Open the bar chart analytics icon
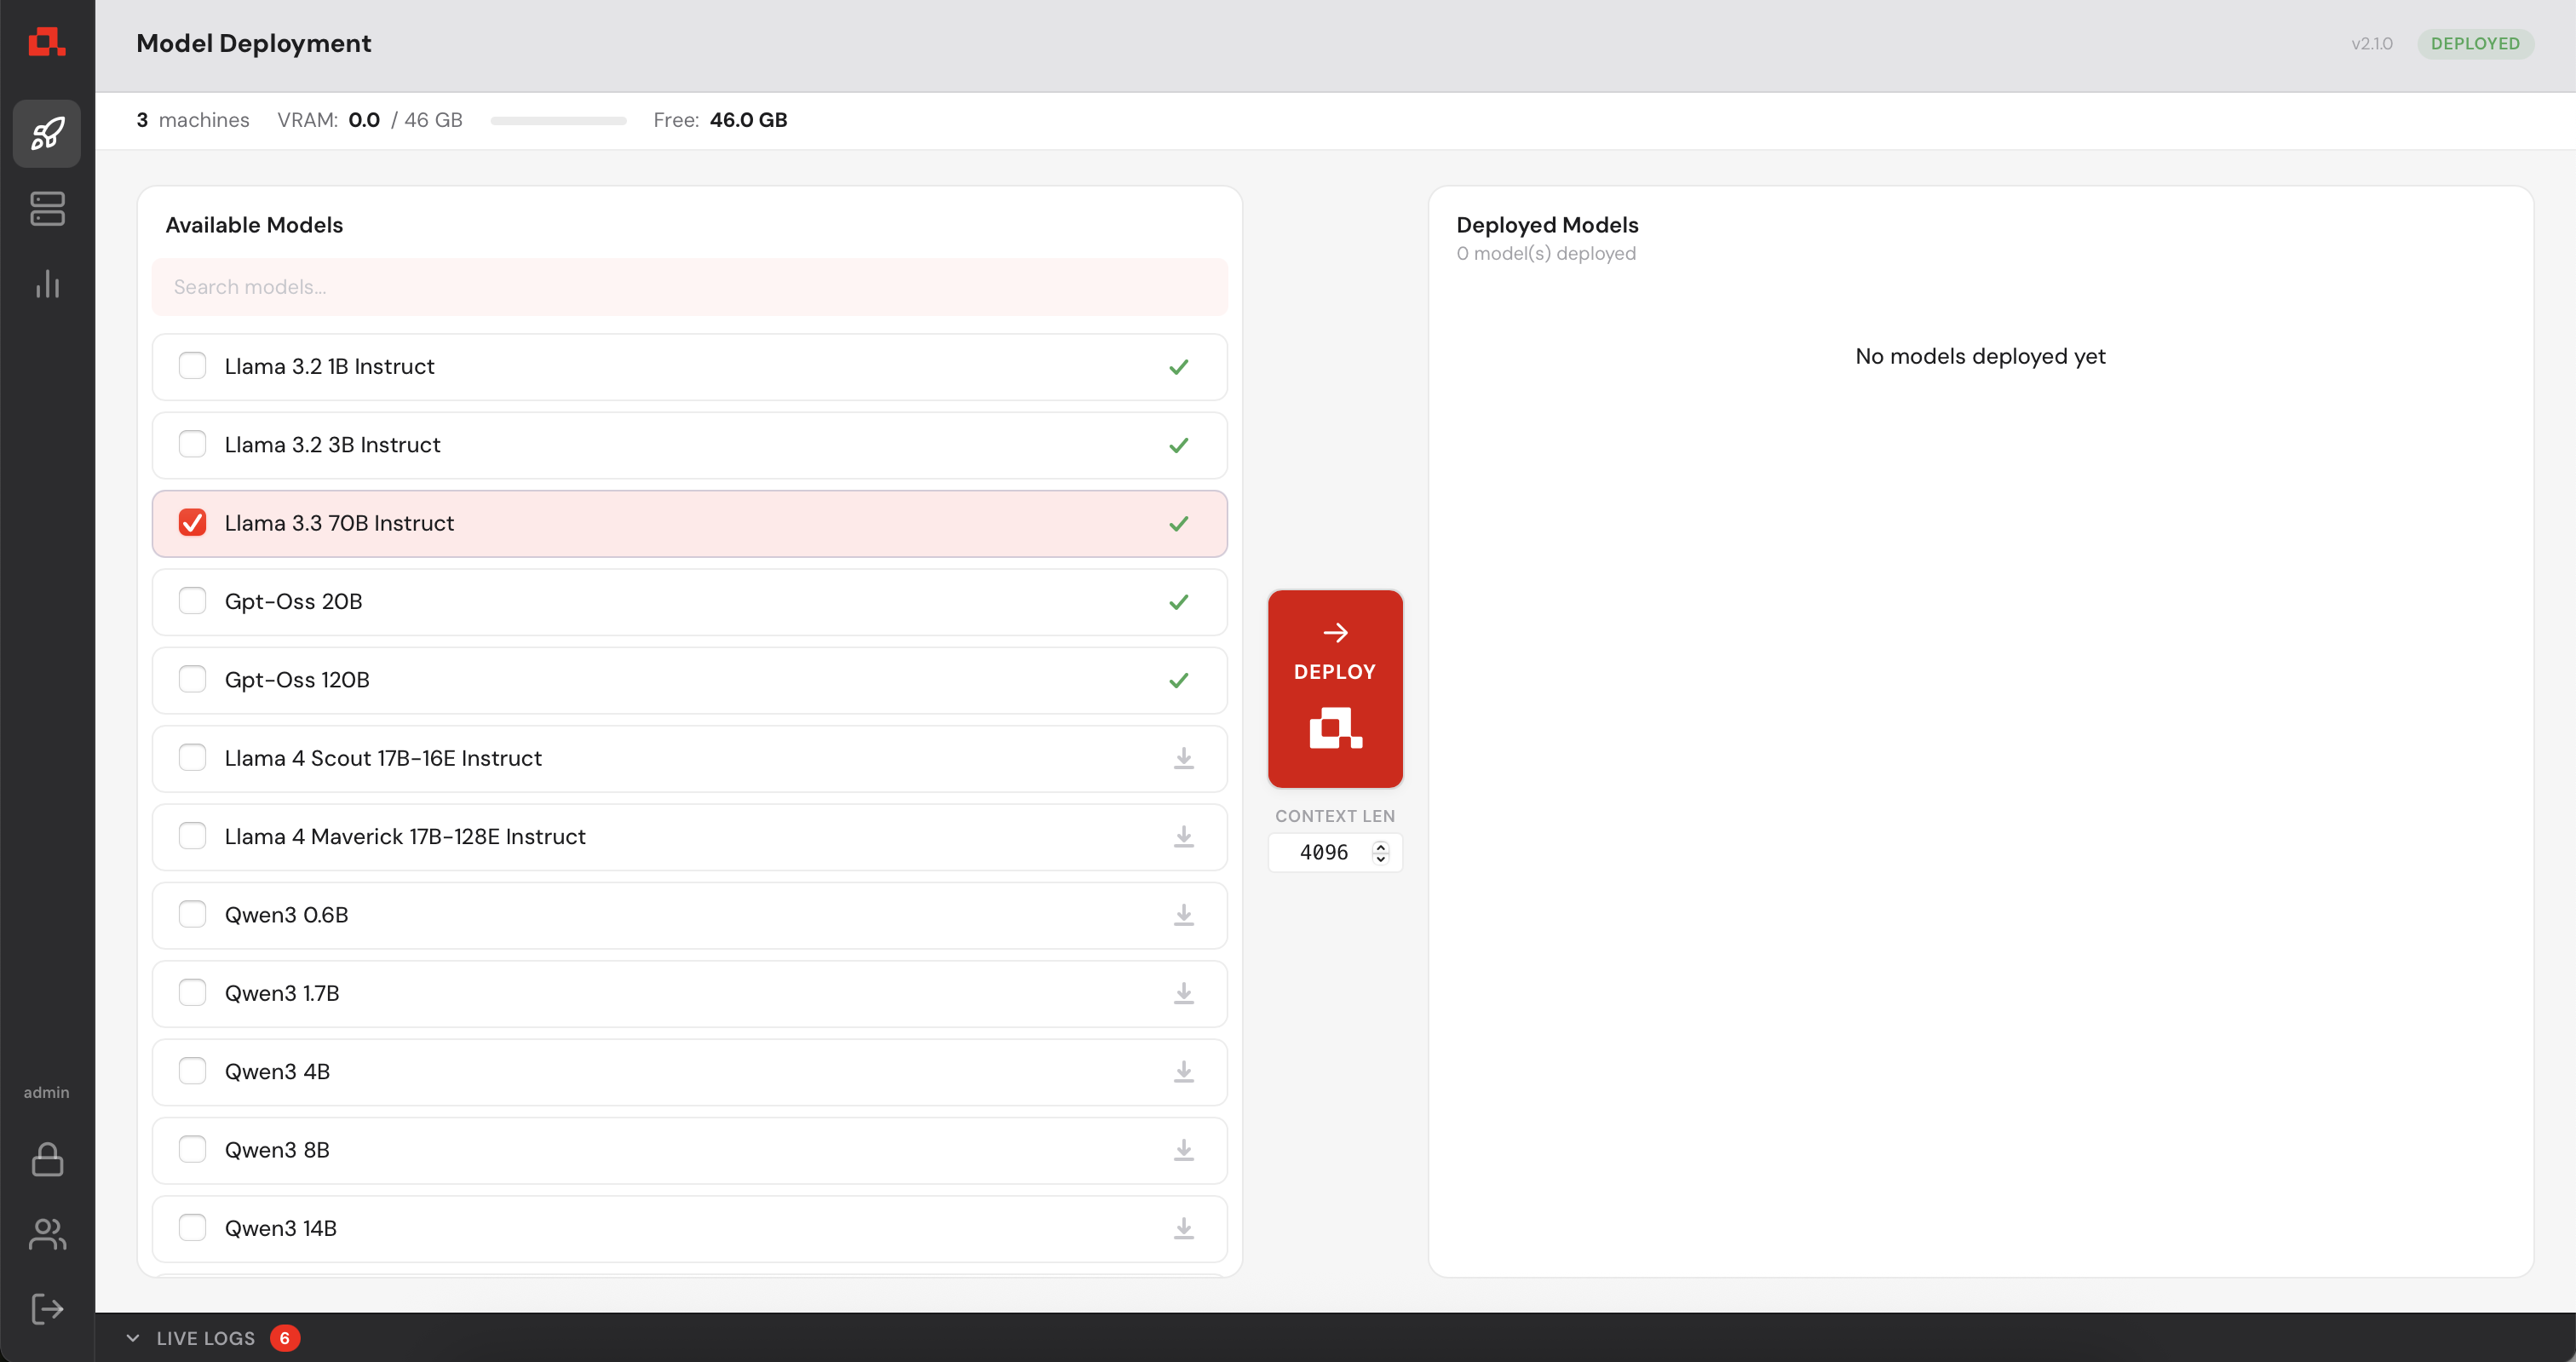This screenshot has height=1362, width=2576. click(x=47, y=284)
